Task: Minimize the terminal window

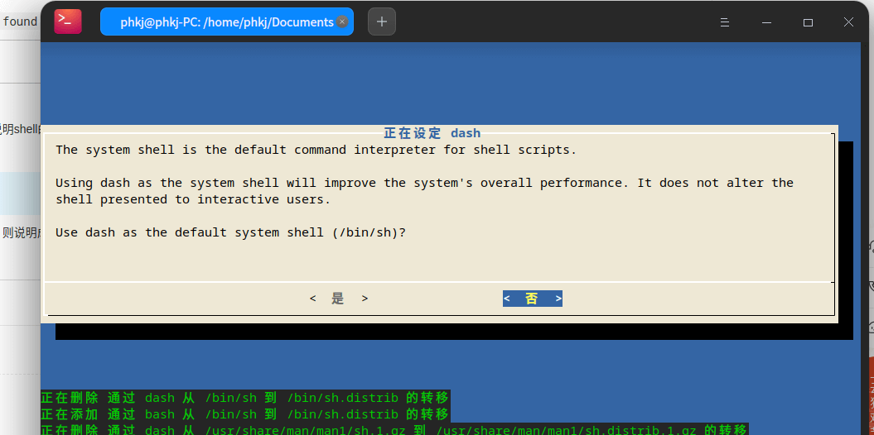Action: point(768,22)
